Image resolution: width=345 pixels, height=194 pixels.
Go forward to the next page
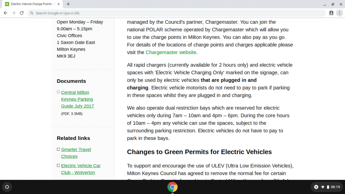[x=14, y=13]
